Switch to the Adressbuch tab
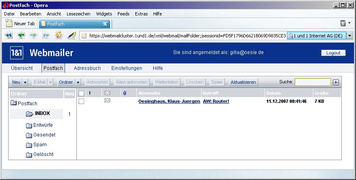356x180 pixels. [87, 68]
